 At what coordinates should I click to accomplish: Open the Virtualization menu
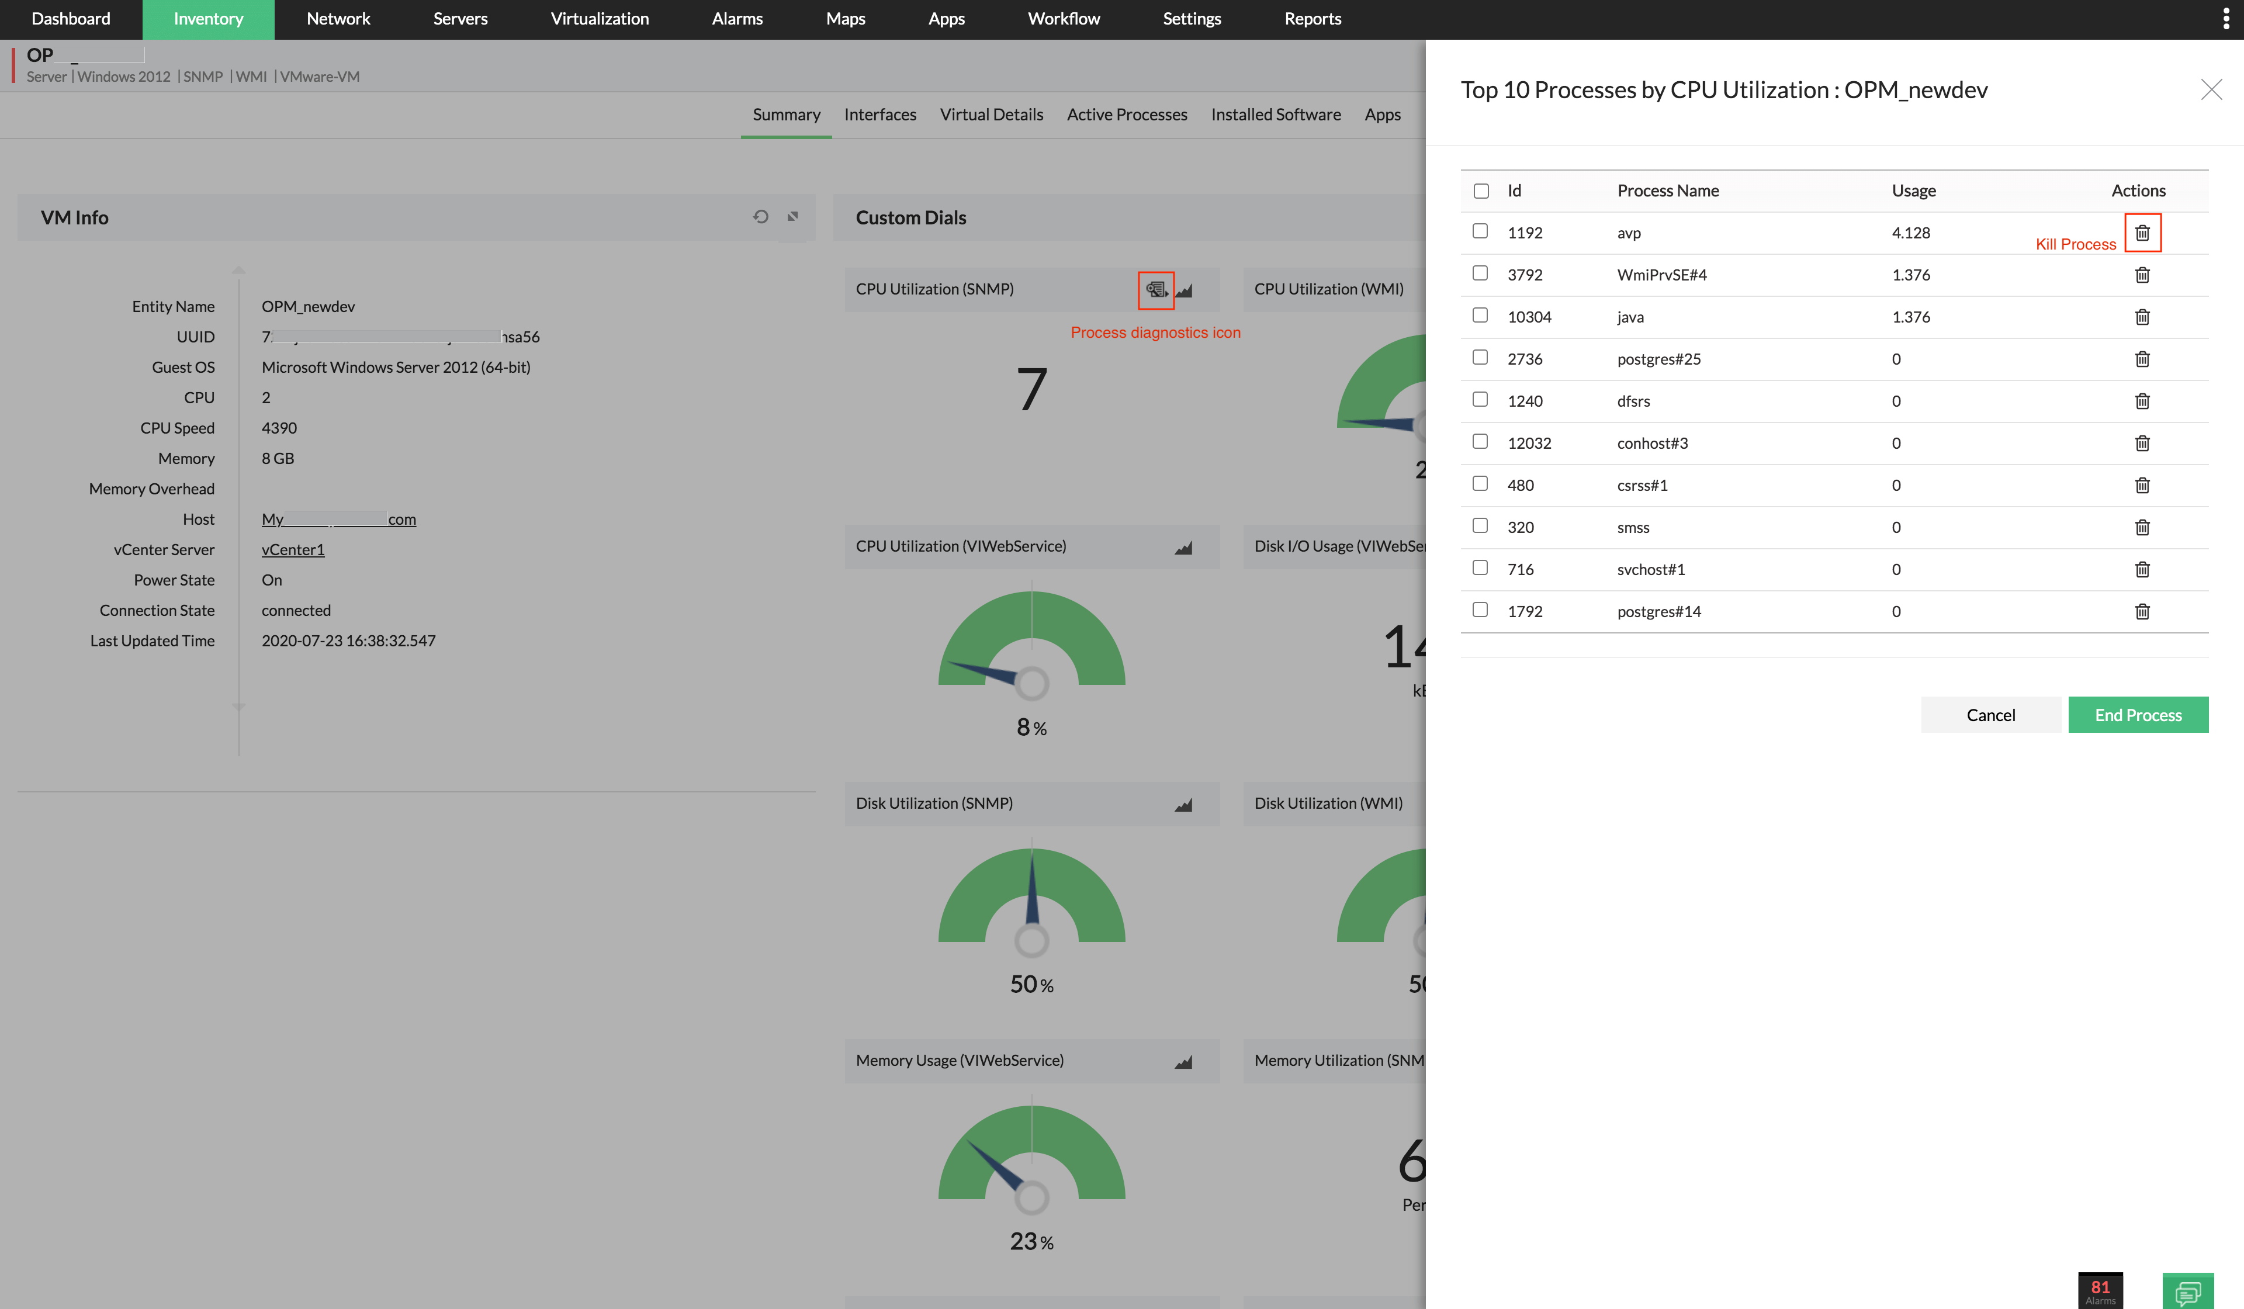click(600, 19)
